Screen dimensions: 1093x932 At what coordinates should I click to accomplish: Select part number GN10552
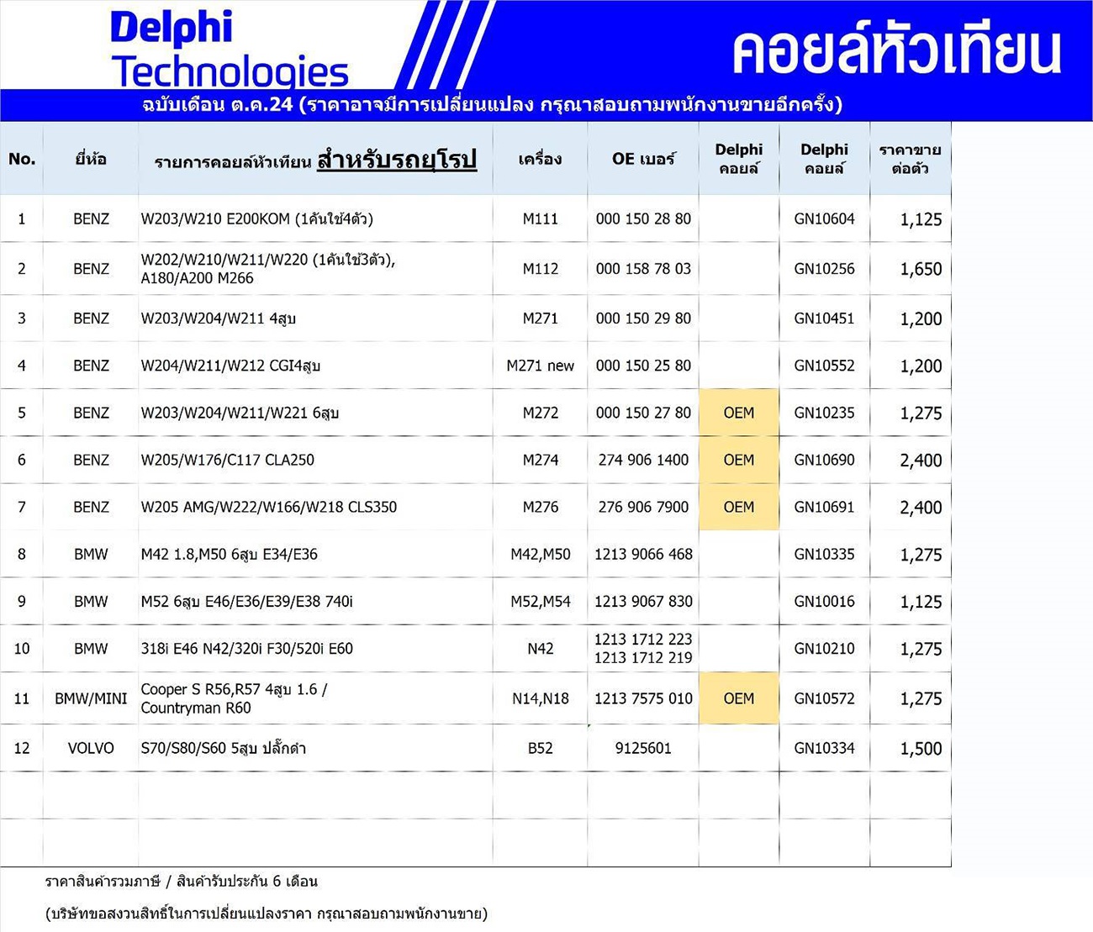[x=824, y=366]
